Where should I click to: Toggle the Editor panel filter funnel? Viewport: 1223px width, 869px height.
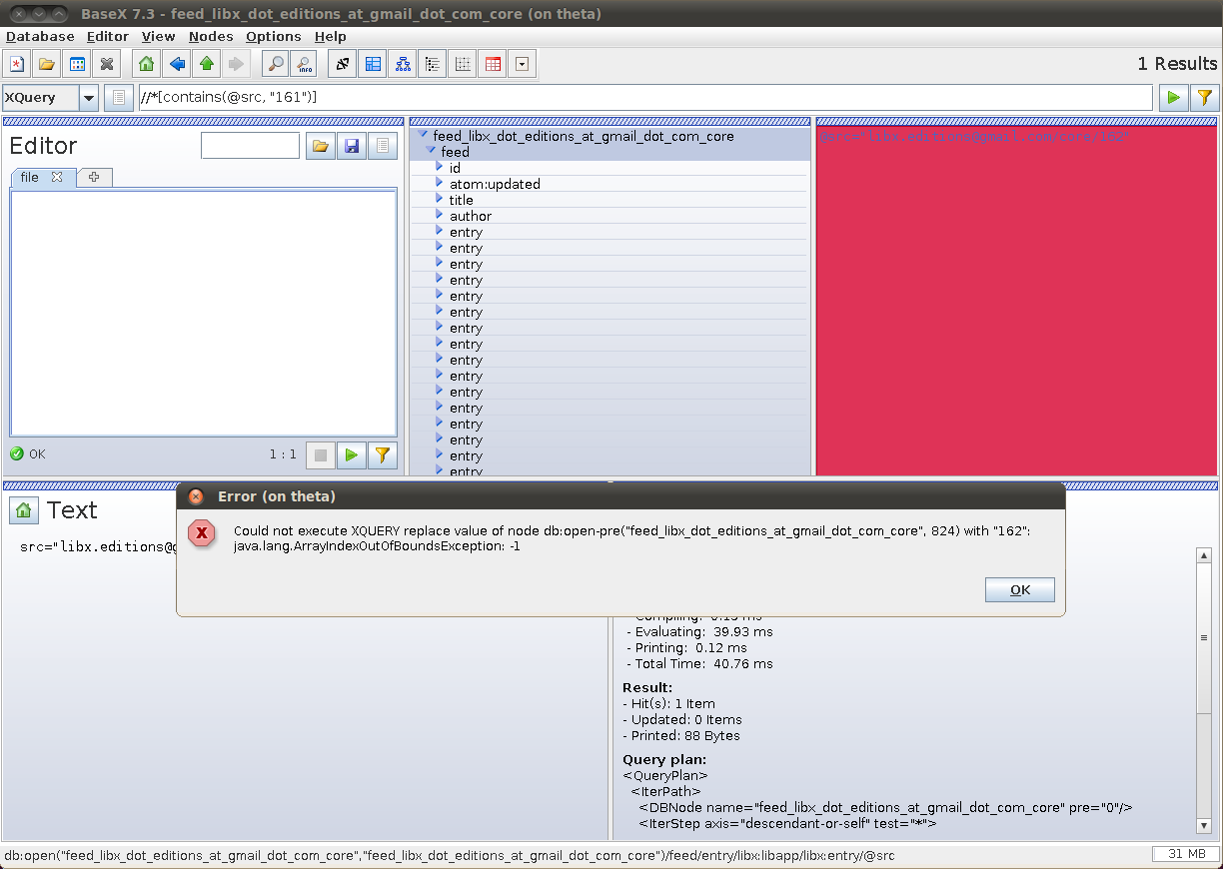pyautogui.click(x=382, y=454)
